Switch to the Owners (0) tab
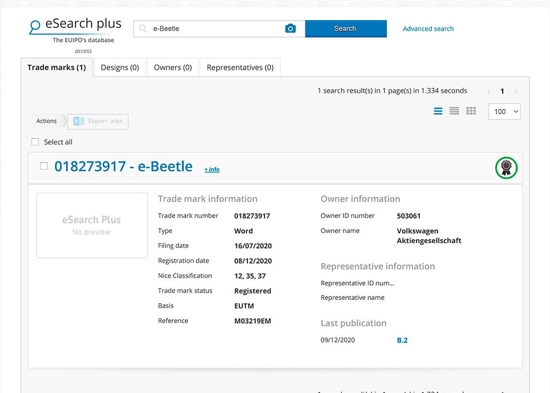 tap(173, 68)
